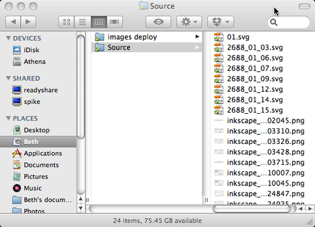
Task: Click horizontal scroll left arrow
Action: (301, 209)
